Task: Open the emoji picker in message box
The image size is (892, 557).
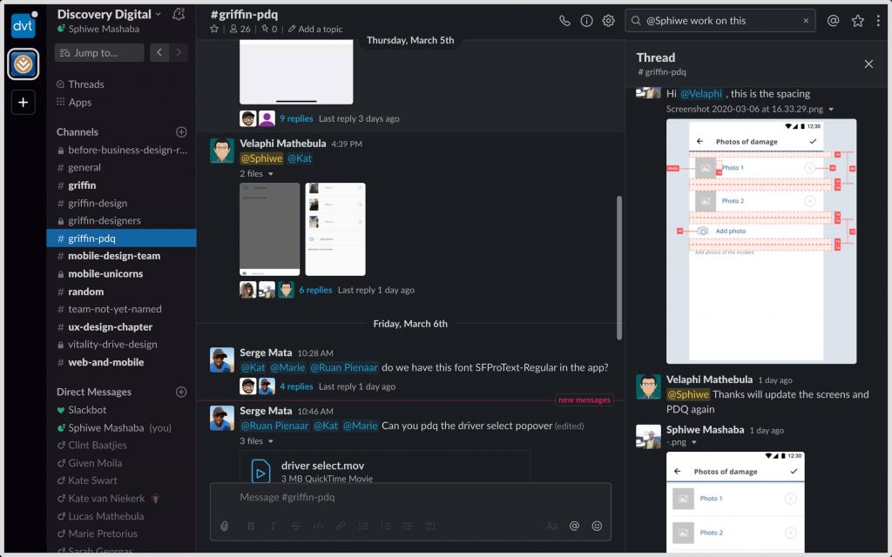Action: coord(597,526)
